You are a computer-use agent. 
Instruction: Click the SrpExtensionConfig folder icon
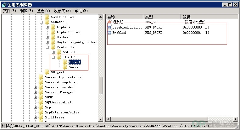pos(41,112)
